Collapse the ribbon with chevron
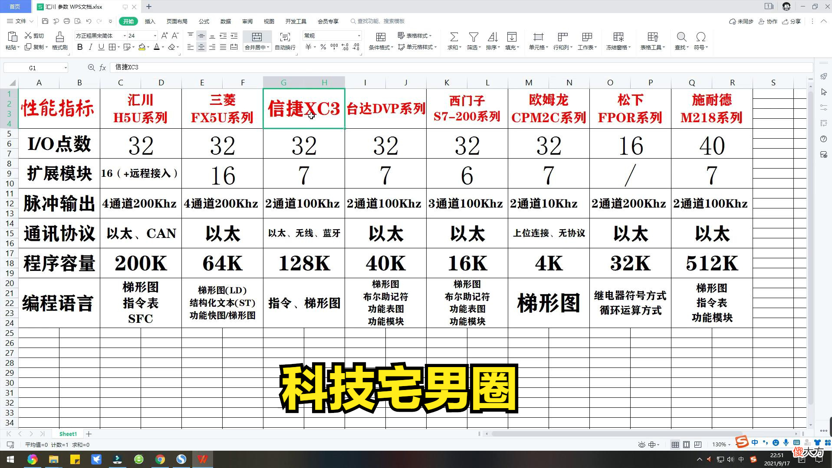The width and height of the screenshot is (832, 468). [x=823, y=21]
